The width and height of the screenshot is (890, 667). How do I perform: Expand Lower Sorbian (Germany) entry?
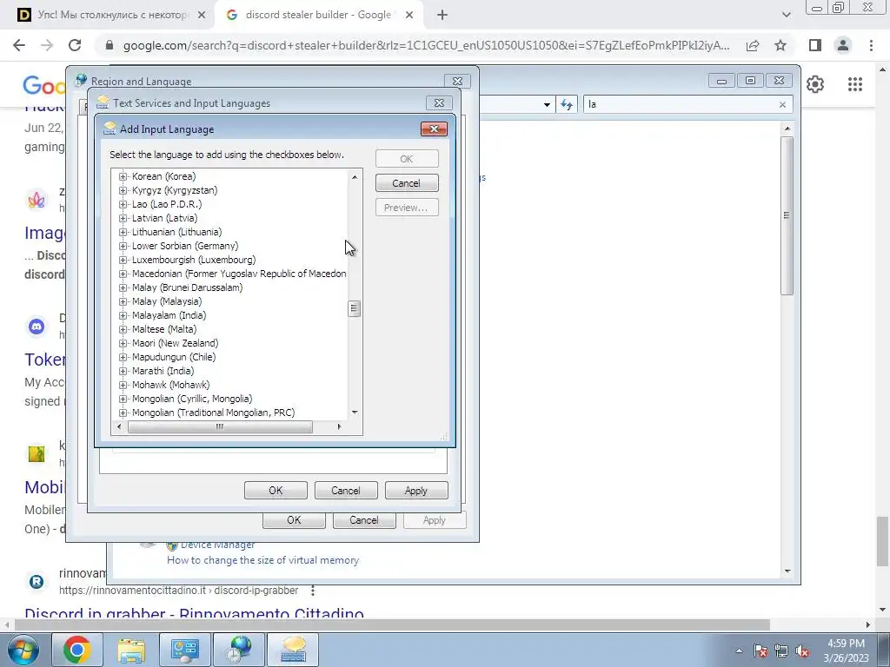(x=123, y=246)
